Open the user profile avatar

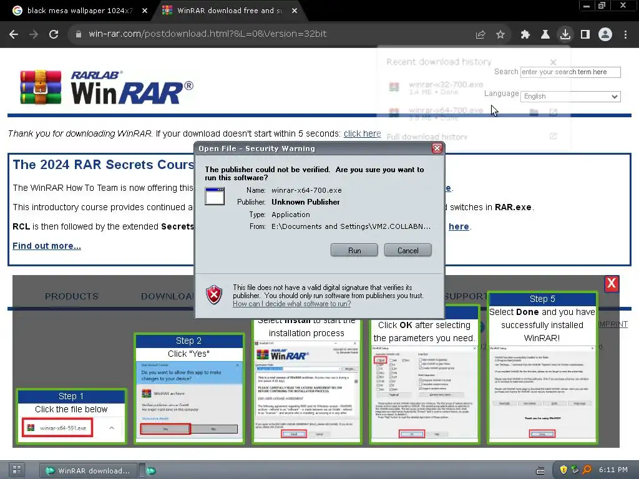(605, 34)
